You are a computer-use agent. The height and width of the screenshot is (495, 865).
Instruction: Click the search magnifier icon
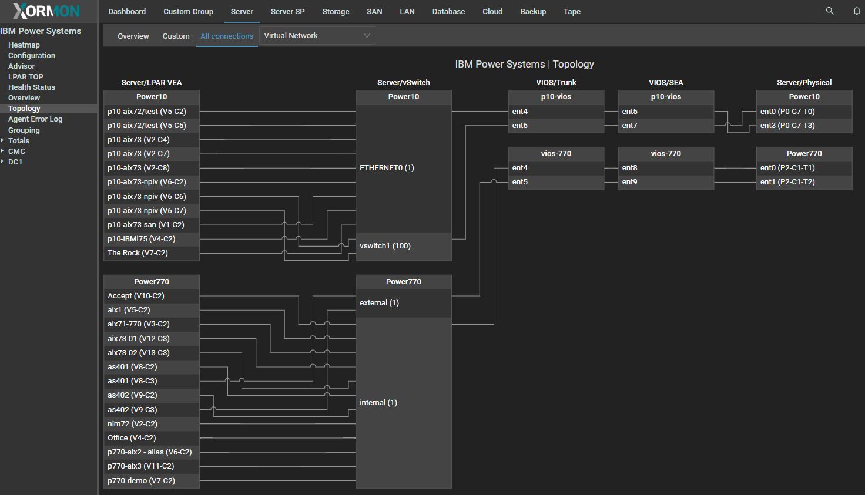pyautogui.click(x=830, y=11)
